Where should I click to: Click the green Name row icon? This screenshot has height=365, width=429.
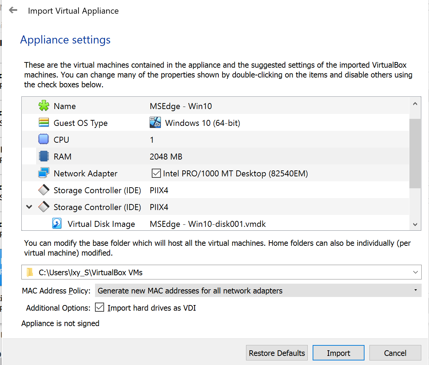click(44, 106)
